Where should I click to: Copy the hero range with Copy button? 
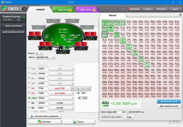coord(129,117)
